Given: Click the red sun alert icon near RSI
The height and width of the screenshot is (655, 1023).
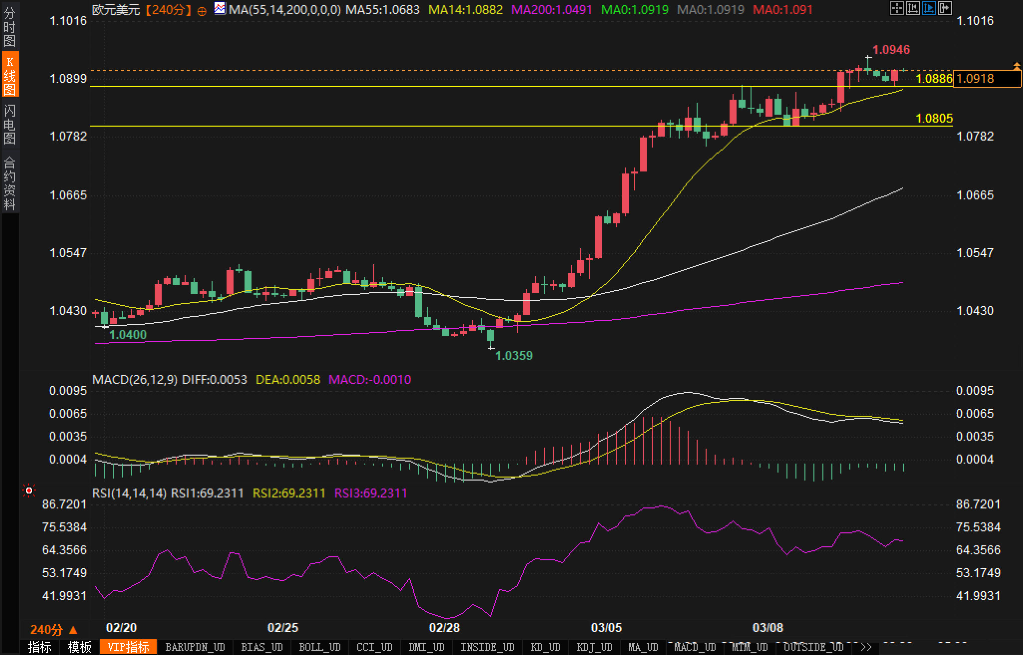Looking at the screenshot, I should [x=29, y=491].
